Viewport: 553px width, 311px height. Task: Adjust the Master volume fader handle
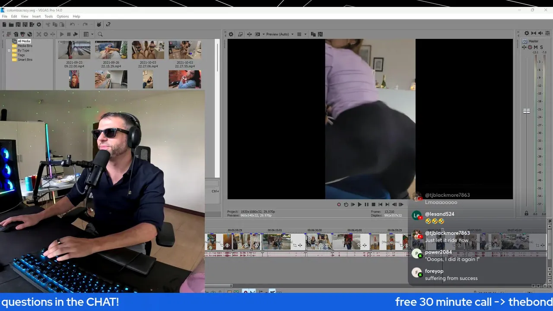point(527,111)
